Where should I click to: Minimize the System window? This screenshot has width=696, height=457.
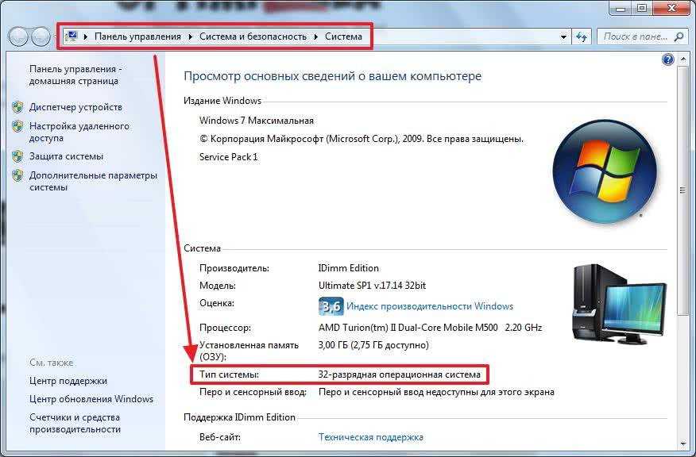click(x=621, y=8)
